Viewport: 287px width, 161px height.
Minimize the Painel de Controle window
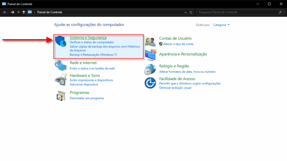(258, 4)
